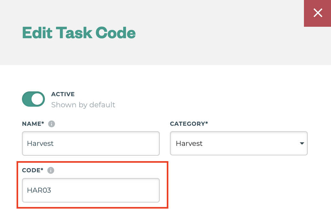Place cursor in the highlighted CODE text box

coord(91,190)
